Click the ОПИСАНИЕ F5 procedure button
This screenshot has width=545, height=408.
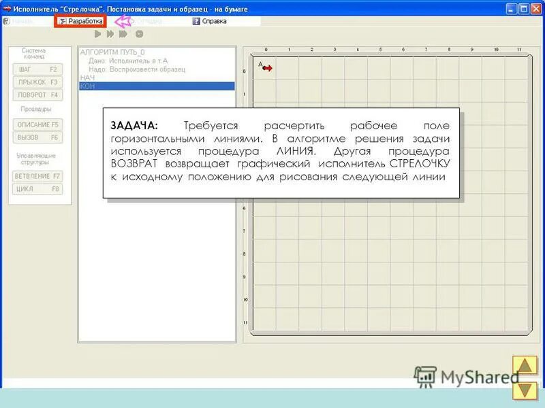tap(37, 124)
